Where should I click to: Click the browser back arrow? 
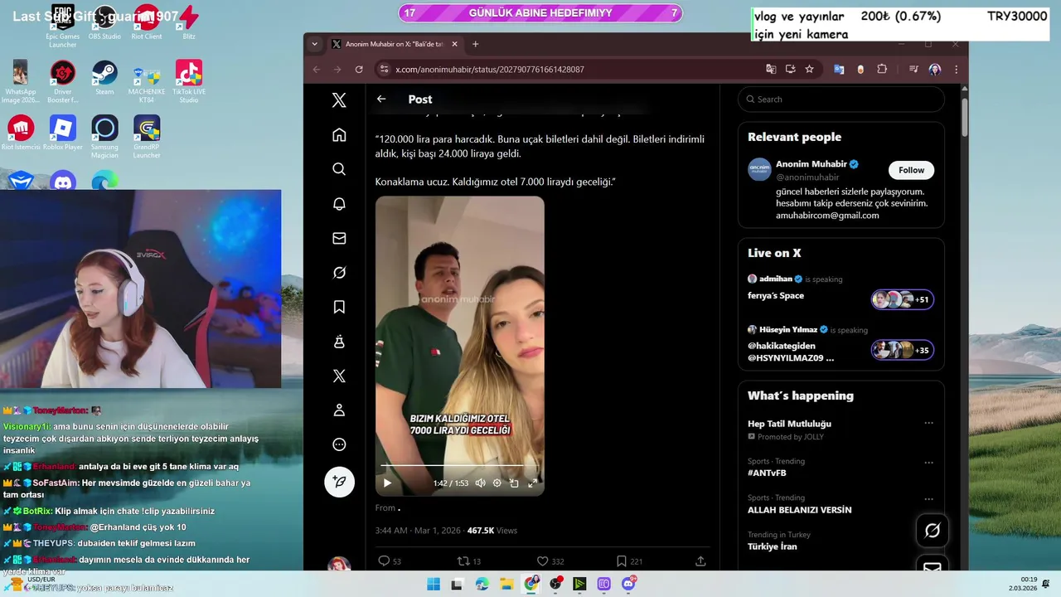[316, 69]
